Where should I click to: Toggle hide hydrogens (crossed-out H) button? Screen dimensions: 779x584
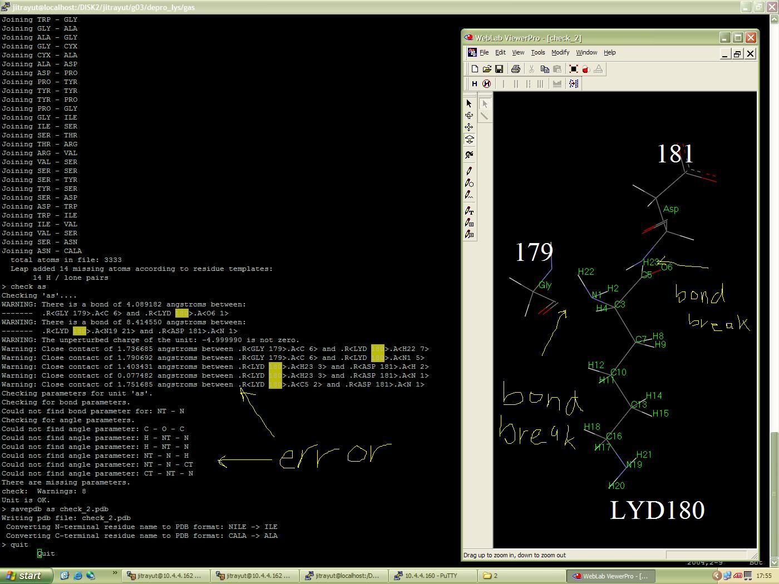[x=487, y=83]
